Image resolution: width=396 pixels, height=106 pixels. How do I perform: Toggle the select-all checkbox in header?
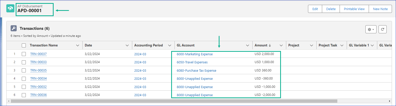pos(24,45)
